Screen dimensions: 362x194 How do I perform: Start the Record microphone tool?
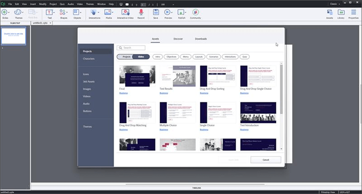tap(141, 12)
